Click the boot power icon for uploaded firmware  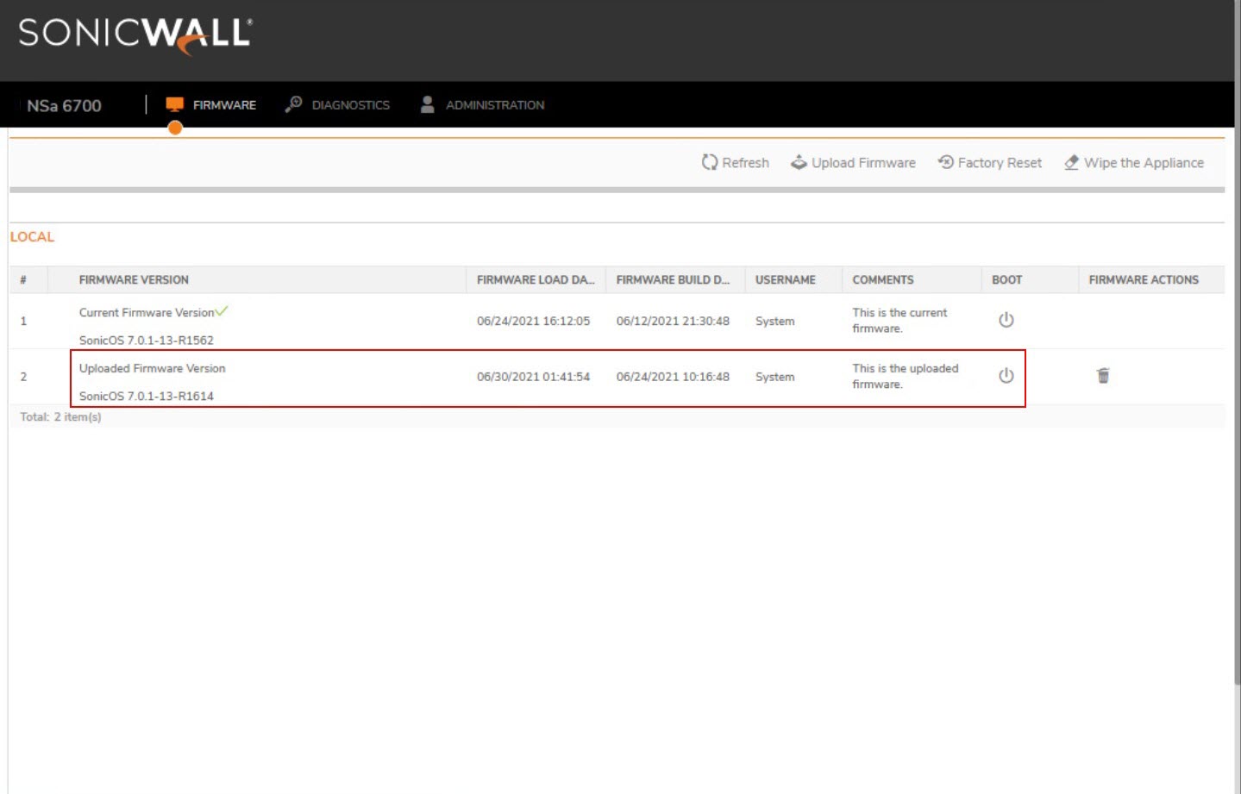pyautogui.click(x=1006, y=376)
